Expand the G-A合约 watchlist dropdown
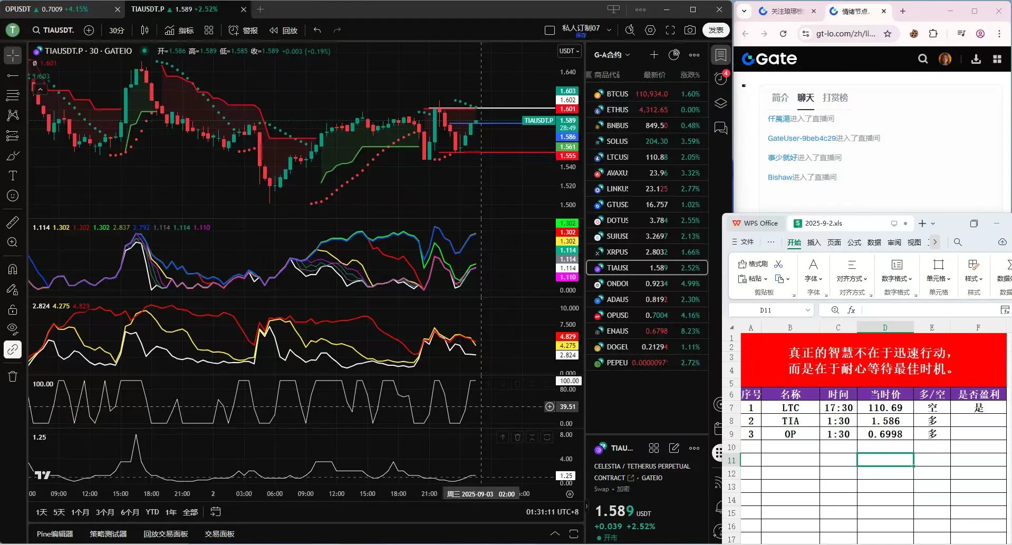This screenshot has height=545, width=1012. click(x=612, y=55)
